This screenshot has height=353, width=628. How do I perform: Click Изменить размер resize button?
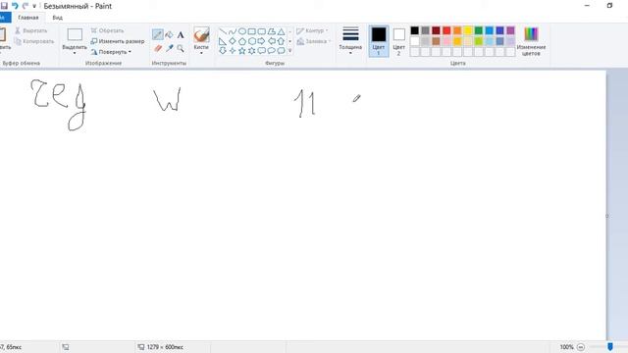pos(118,41)
